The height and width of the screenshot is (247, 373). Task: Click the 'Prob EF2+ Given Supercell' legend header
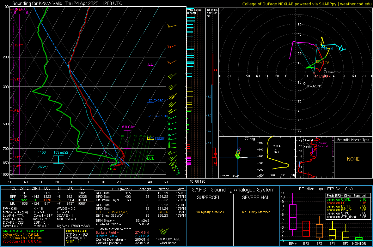point(346,196)
